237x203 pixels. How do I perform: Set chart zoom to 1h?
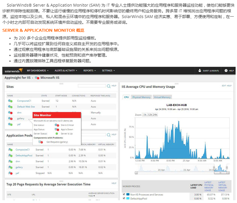(x=145, y=115)
